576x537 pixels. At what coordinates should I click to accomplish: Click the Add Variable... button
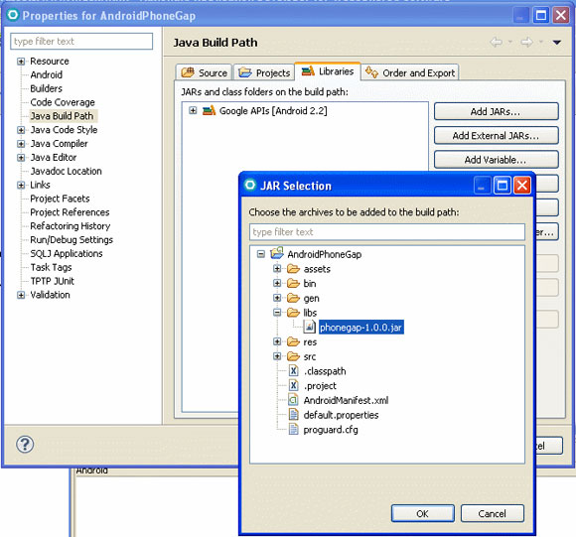click(496, 159)
